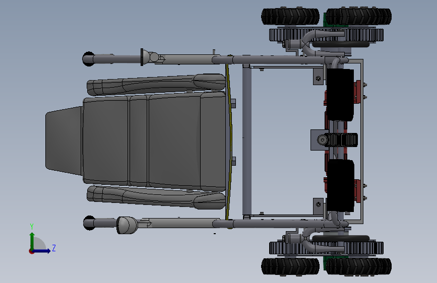Viewport: 437px width, 283px height.
Task: Click the green Y axis arrow of the triad
Action: click(32, 241)
